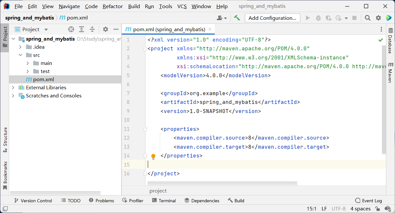395x213 pixels.
Task: Click the 4 spaces indent setting
Action: (x=361, y=209)
